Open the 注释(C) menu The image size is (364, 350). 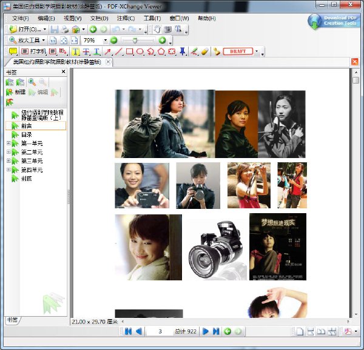(x=126, y=18)
